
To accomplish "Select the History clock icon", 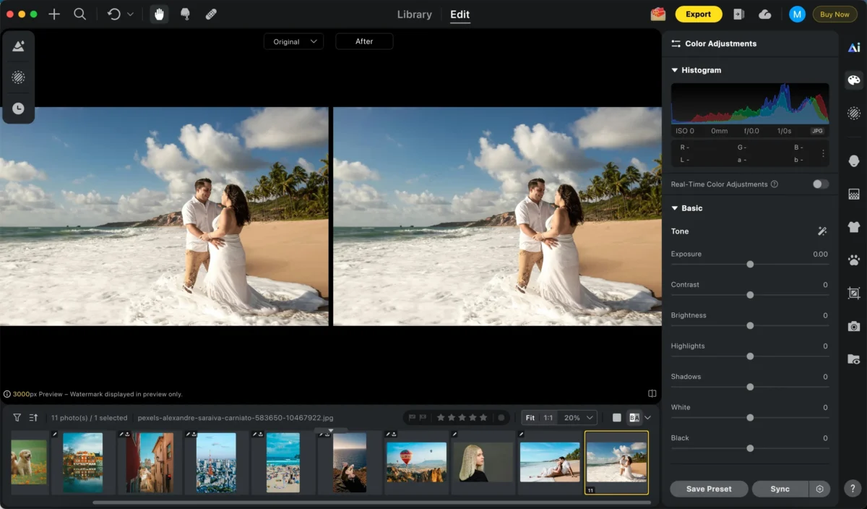I will (18, 108).
